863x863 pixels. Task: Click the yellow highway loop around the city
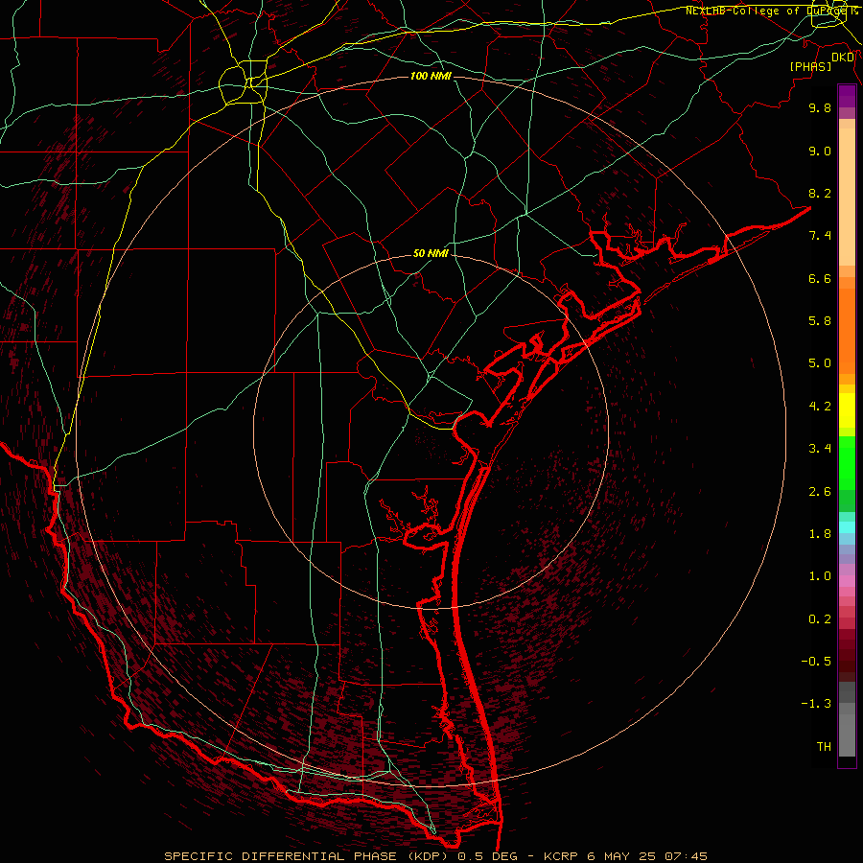point(244,83)
